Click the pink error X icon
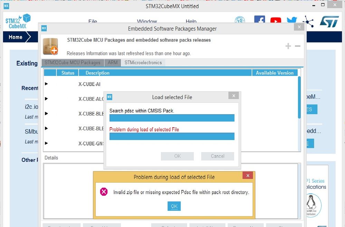The height and width of the screenshot is (227, 345). click(x=104, y=192)
